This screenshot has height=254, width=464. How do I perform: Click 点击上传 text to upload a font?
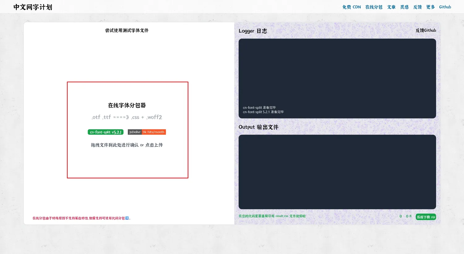(154, 145)
